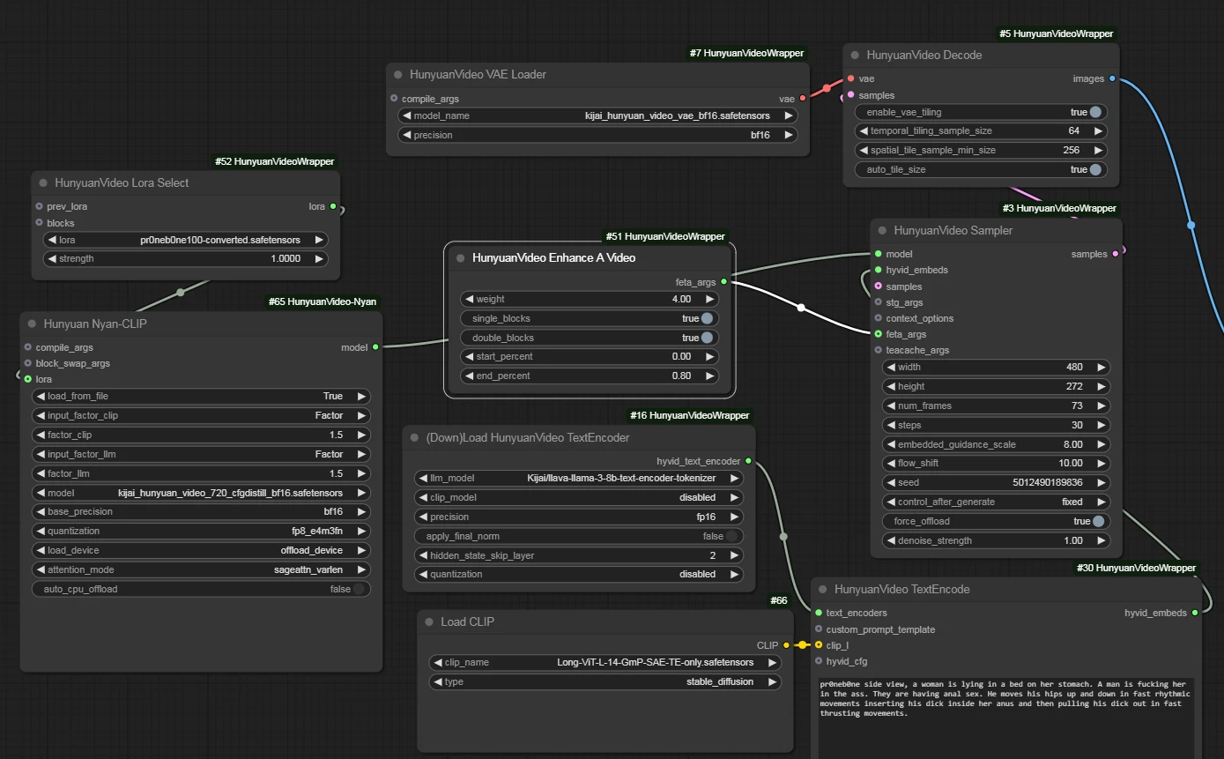The image size is (1224, 759).
Task: Increase steps value with right arrow
Action: pyautogui.click(x=1099, y=425)
